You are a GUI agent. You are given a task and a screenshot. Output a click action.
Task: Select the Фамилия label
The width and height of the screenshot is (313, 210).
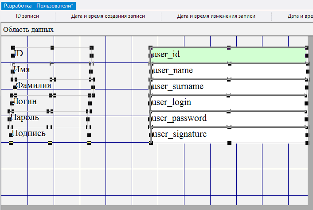coord(33,86)
